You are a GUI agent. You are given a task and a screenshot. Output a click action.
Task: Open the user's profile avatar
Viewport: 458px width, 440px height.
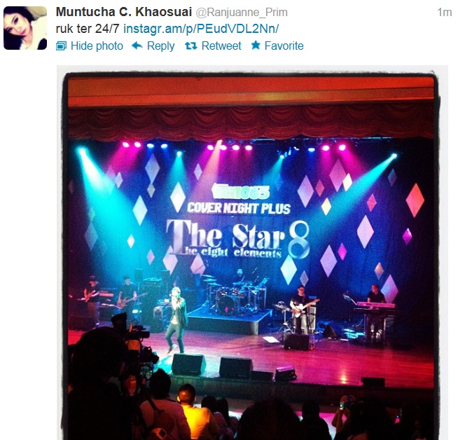[25, 28]
